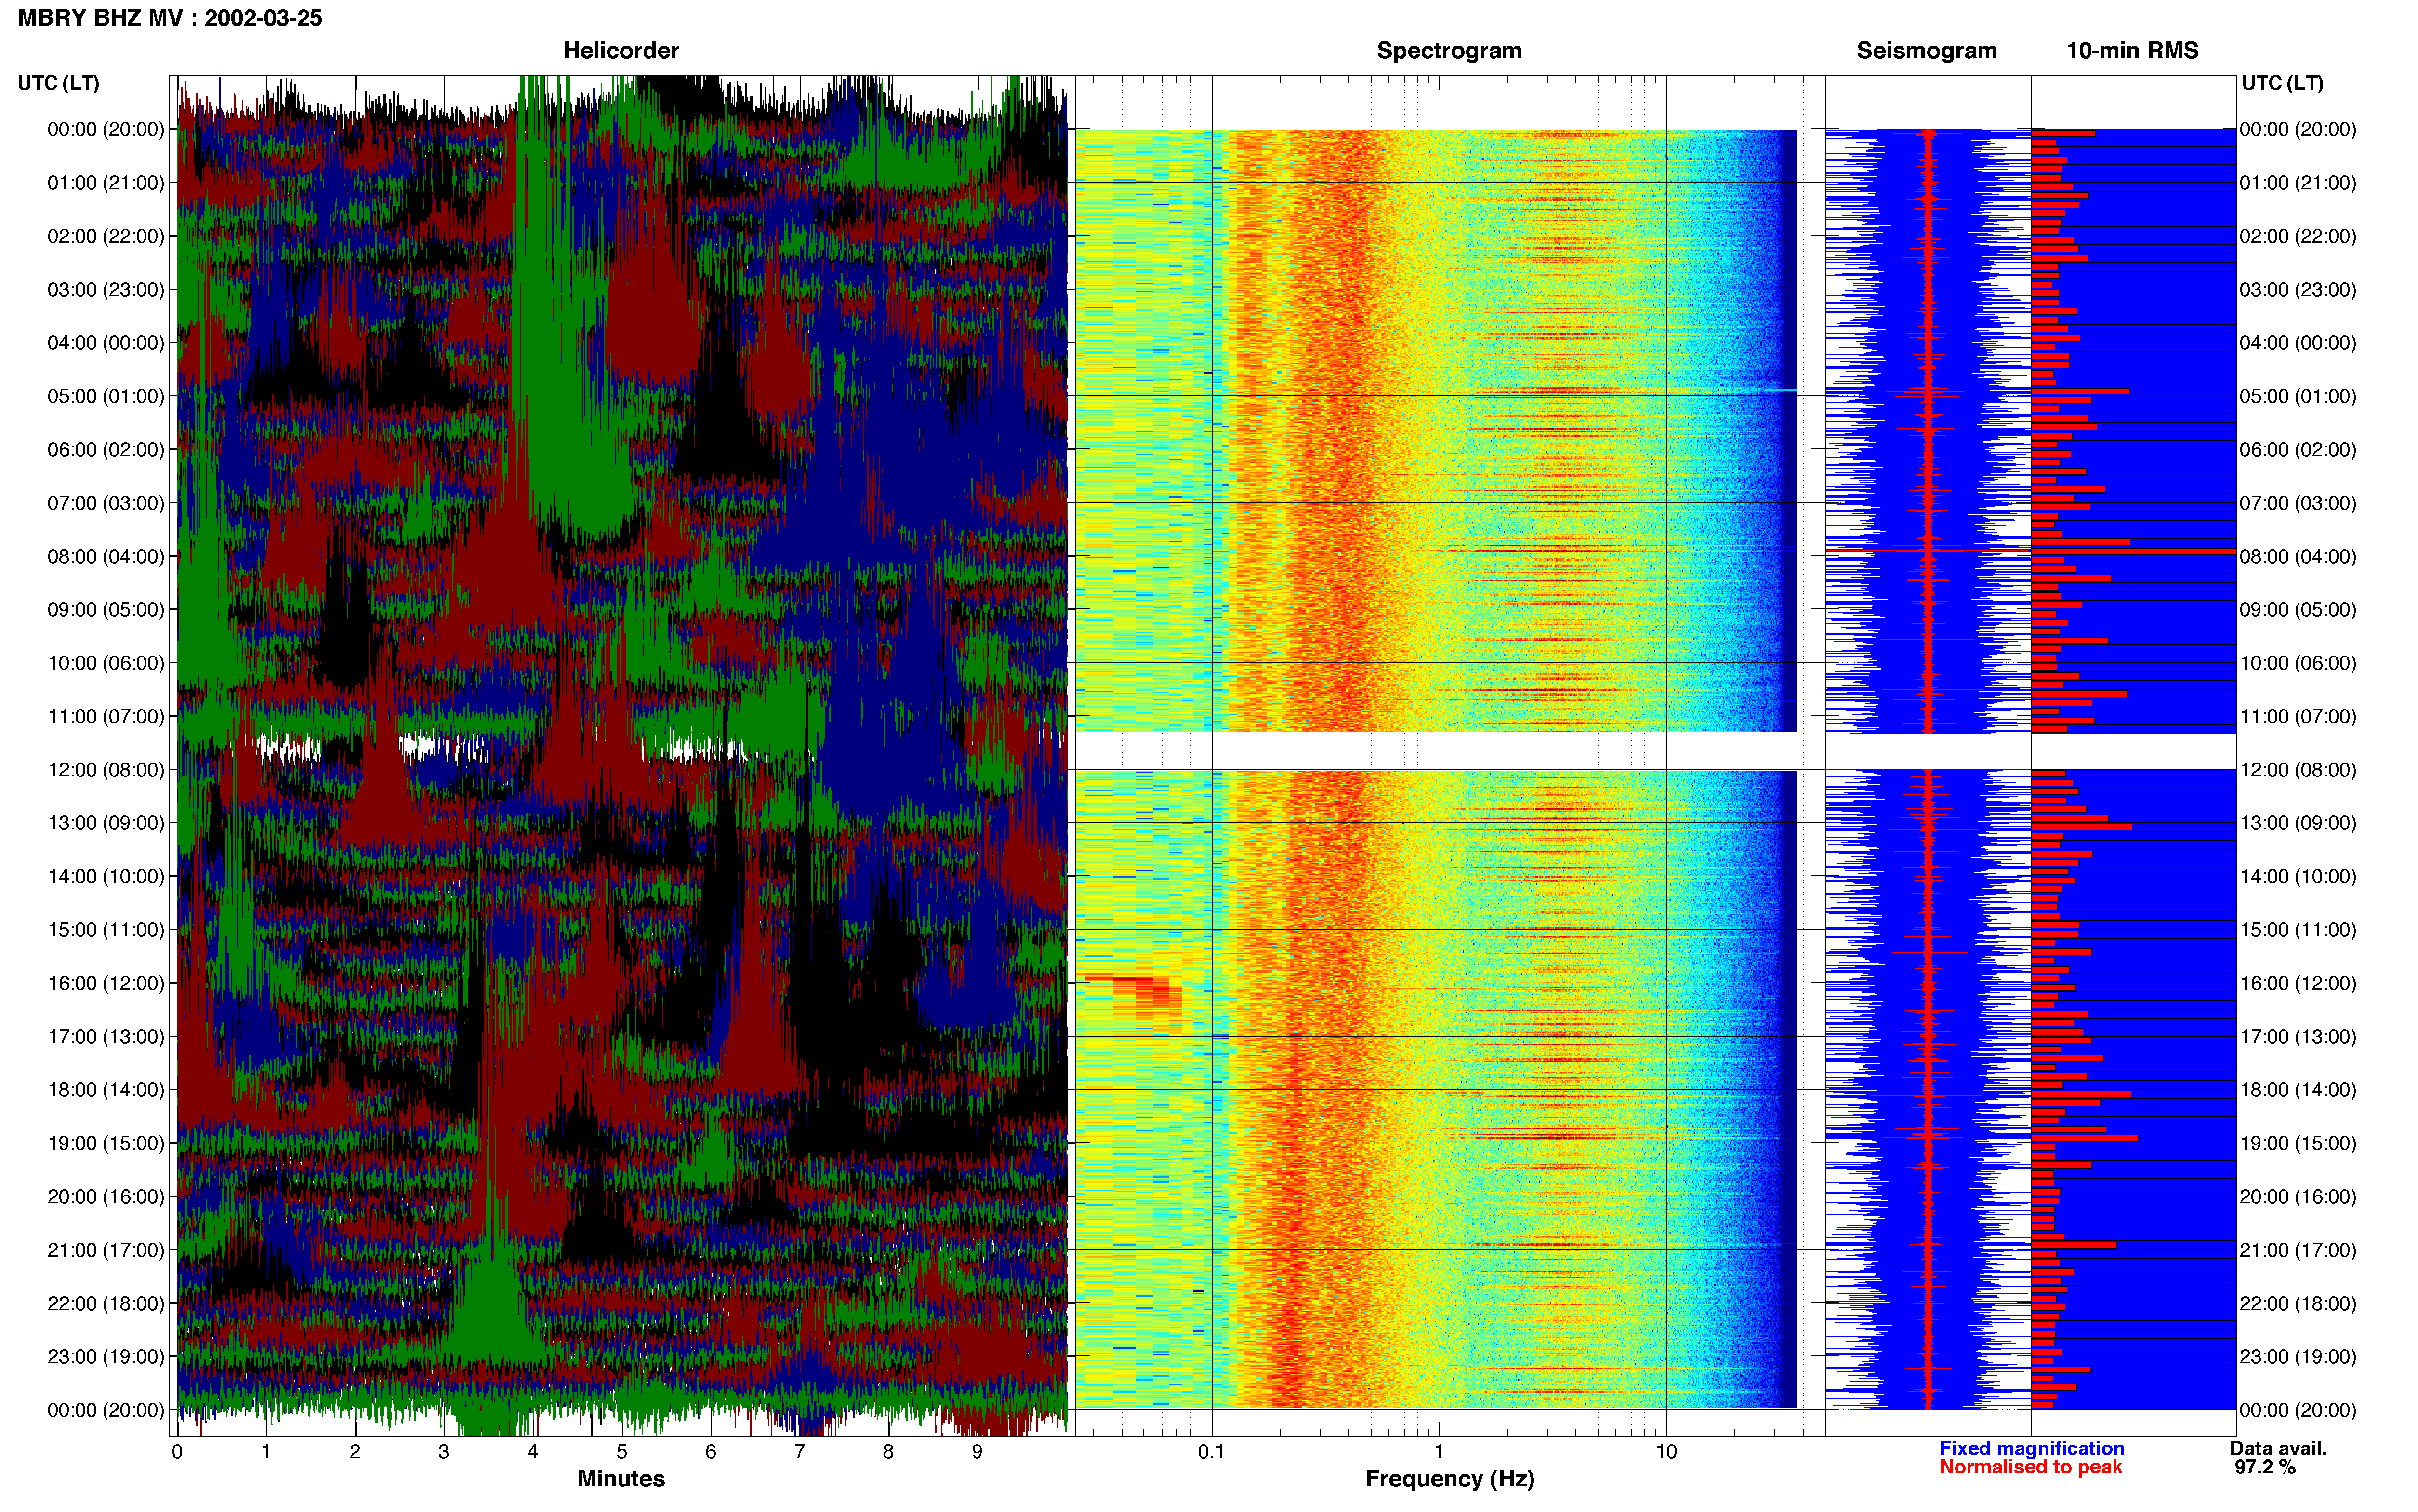Click left time label 06:00 (02:00)

tap(106, 450)
